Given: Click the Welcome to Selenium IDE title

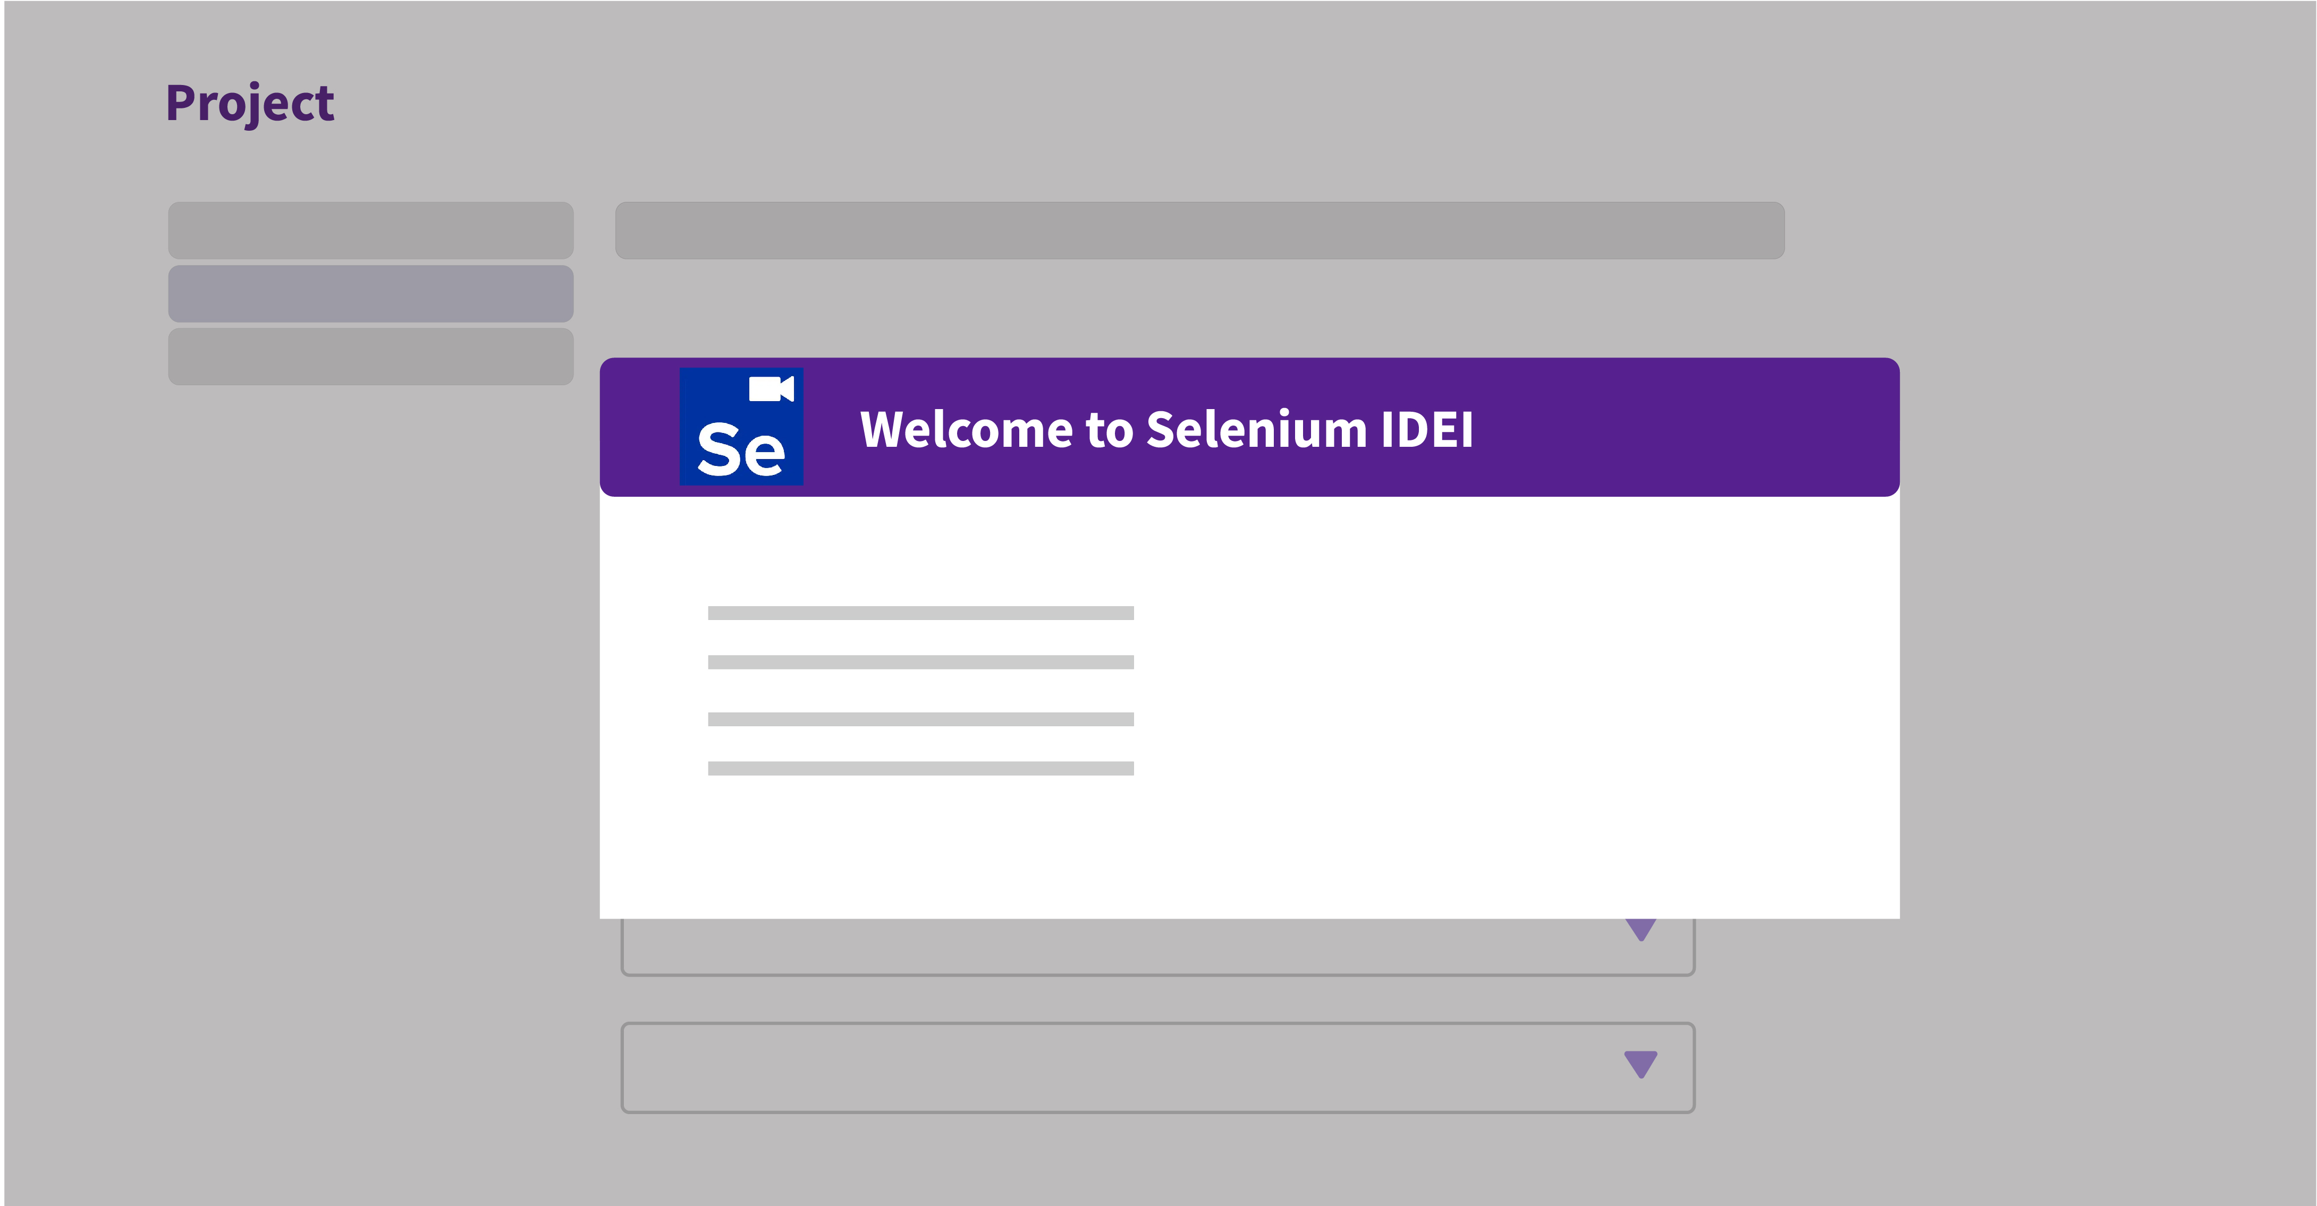Looking at the screenshot, I should tap(1166, 429).
